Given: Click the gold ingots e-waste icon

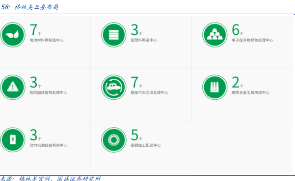Looking at the screenshot, I should coord(215,35).
